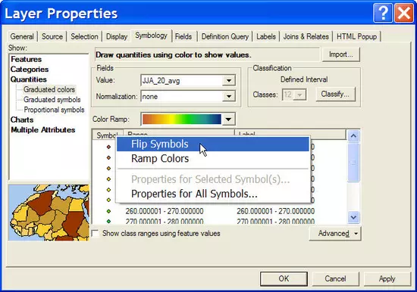Switch to the Display tab
This screenshot has height=292, width=417.
pyautogui.click(x=117, y=36)
